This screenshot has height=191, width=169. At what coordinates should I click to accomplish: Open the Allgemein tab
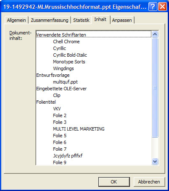(x=16, y=20)
